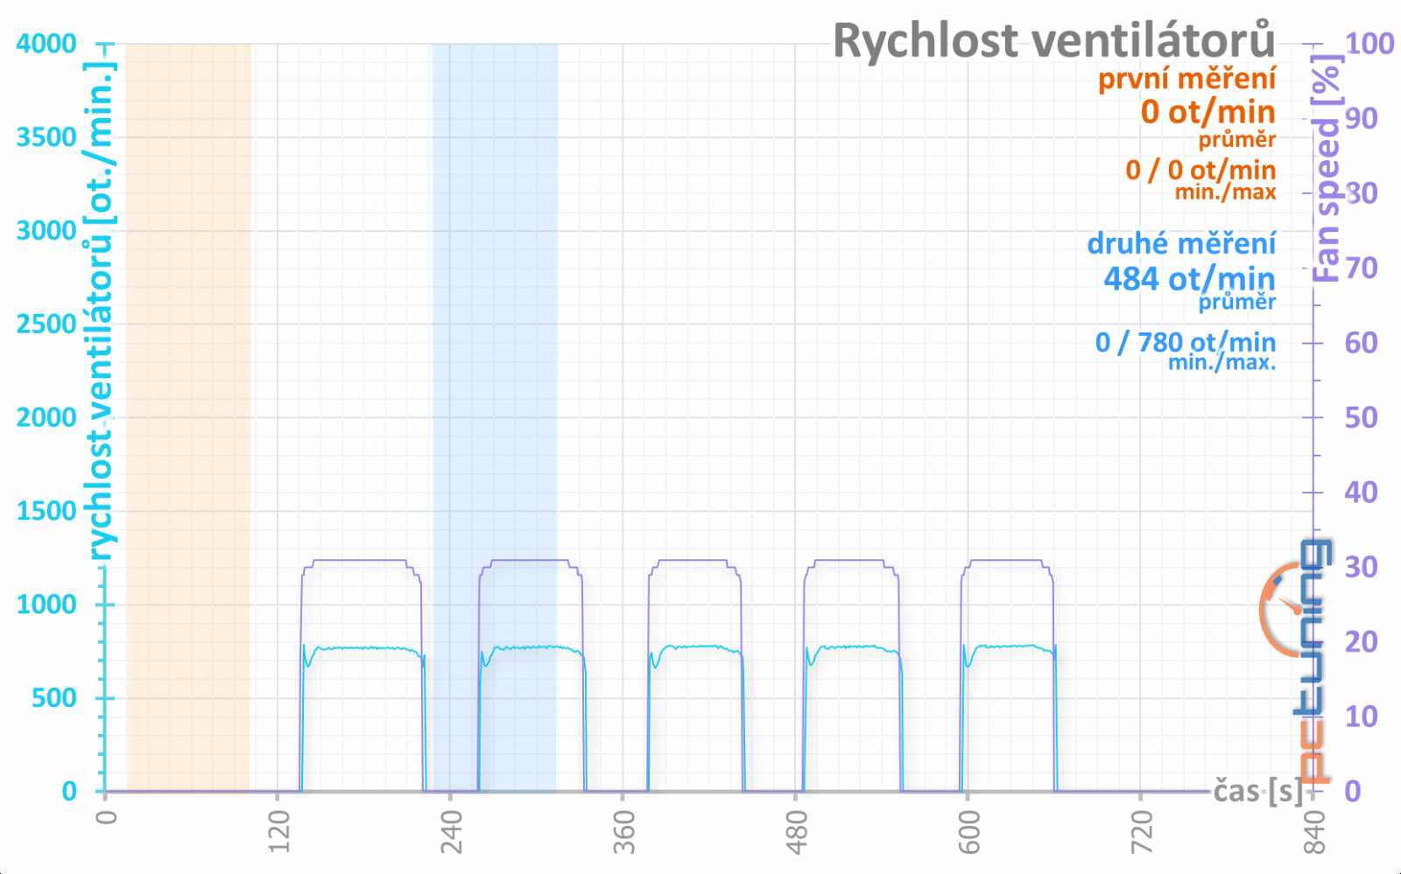Click the blue 'min./max.' label
Viewport: 1401px width, 874px height.
click(1221, 362)
